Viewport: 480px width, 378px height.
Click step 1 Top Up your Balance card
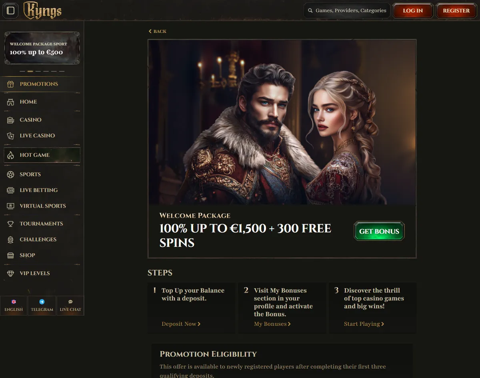coord(191,308)
